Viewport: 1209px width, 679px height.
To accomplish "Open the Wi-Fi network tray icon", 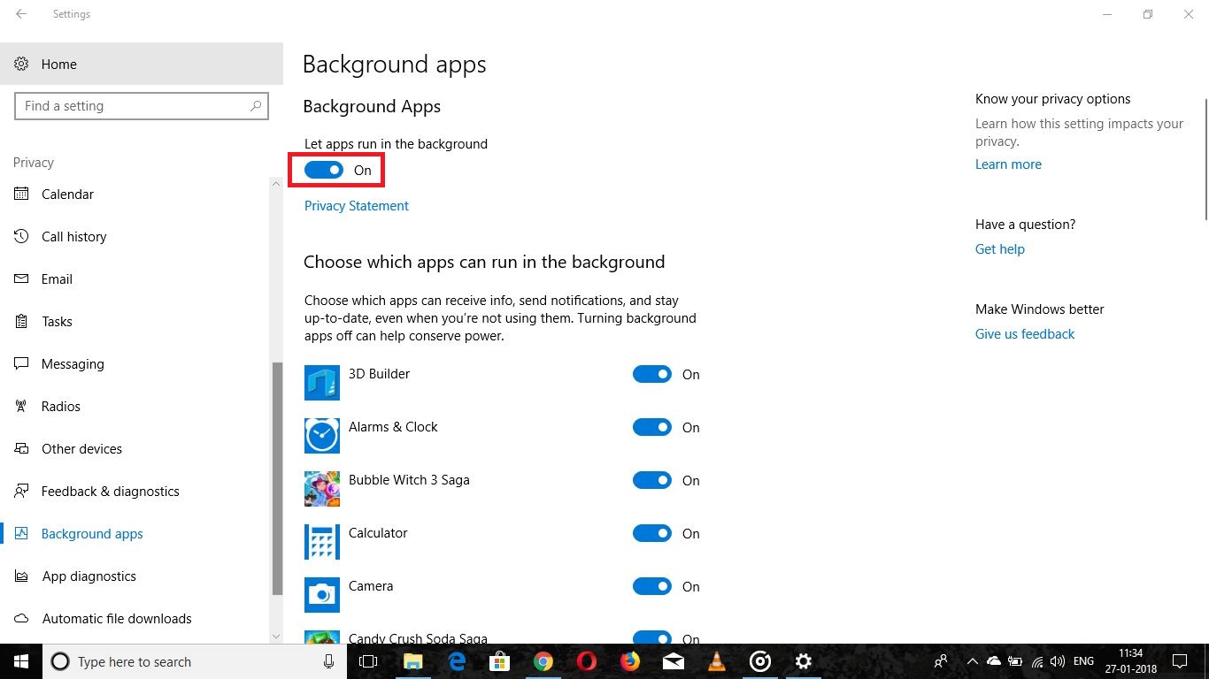I will [1037, 661].
